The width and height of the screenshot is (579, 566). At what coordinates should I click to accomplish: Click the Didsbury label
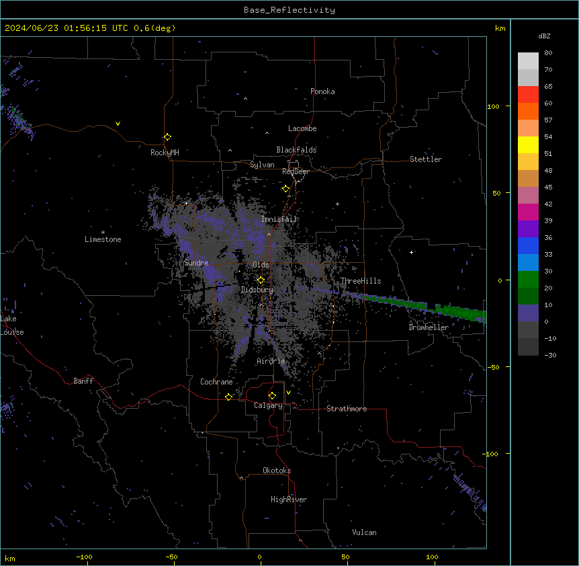[257, 290]
